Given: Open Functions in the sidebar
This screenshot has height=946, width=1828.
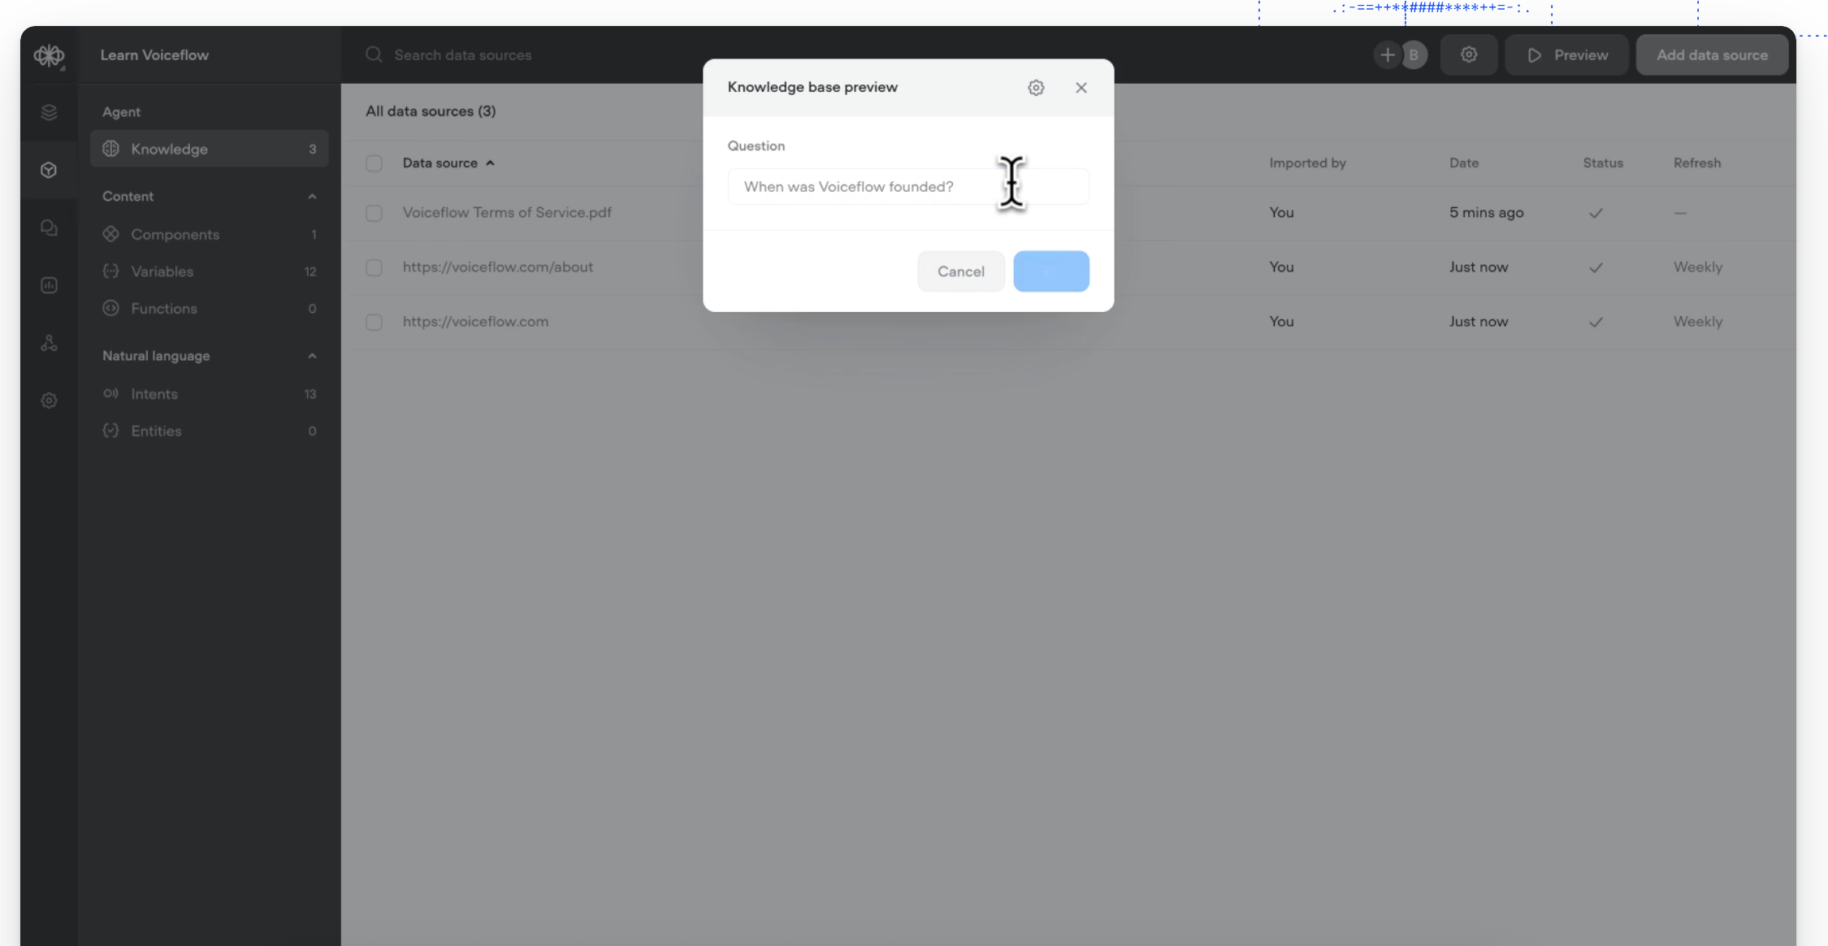Looking at the screenshot, I should coord(209,308).
